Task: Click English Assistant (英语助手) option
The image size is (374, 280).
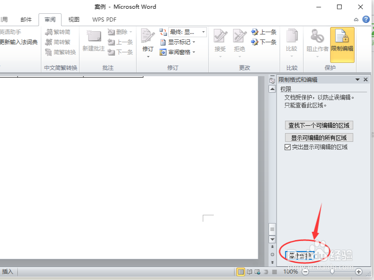Action: tap(10, 32)
